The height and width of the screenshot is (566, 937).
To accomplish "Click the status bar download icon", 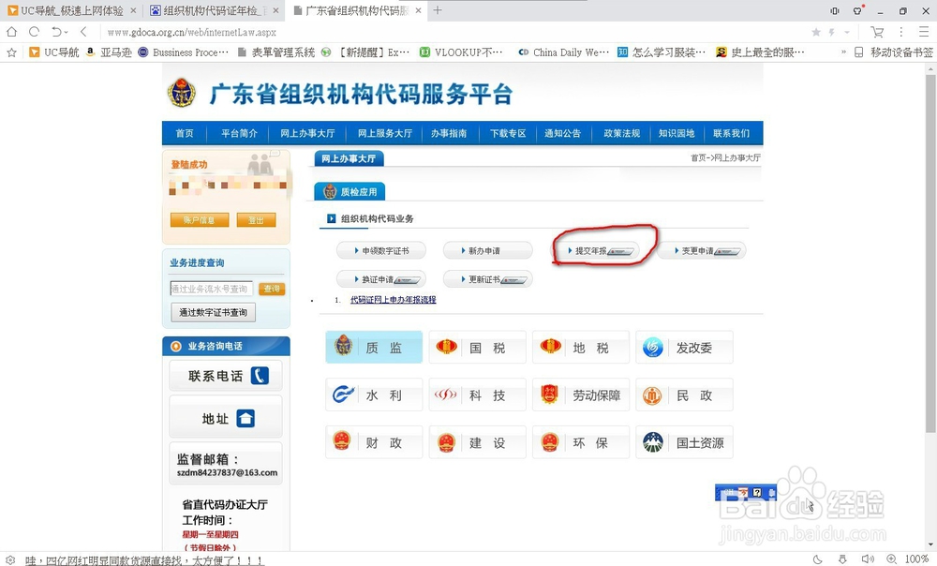I will tap(842, 559).
